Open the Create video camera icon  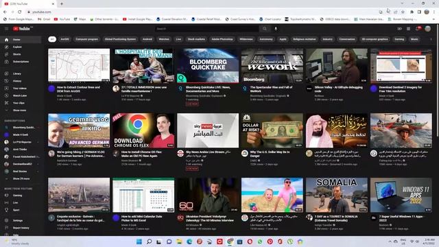coord(399,29)
